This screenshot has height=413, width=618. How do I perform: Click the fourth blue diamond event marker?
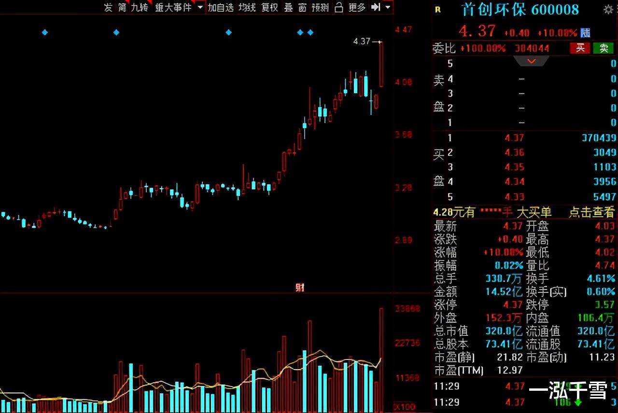coord(300,32)
